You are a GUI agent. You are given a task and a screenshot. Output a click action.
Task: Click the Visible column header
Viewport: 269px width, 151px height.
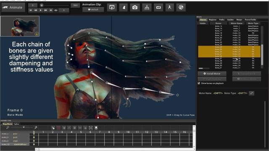pyautogui.click(x=203, y=23)
